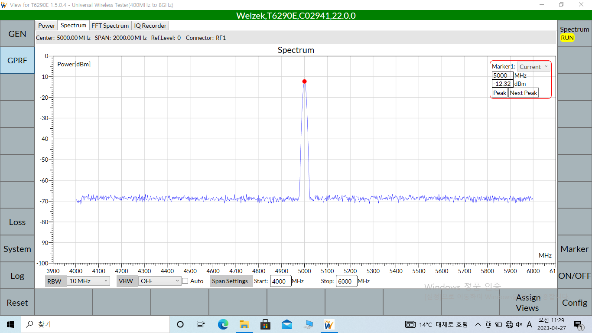
Task: Enable the Auto checkbox for VBW
Action: pyautogui.click(x=185, y=281)
